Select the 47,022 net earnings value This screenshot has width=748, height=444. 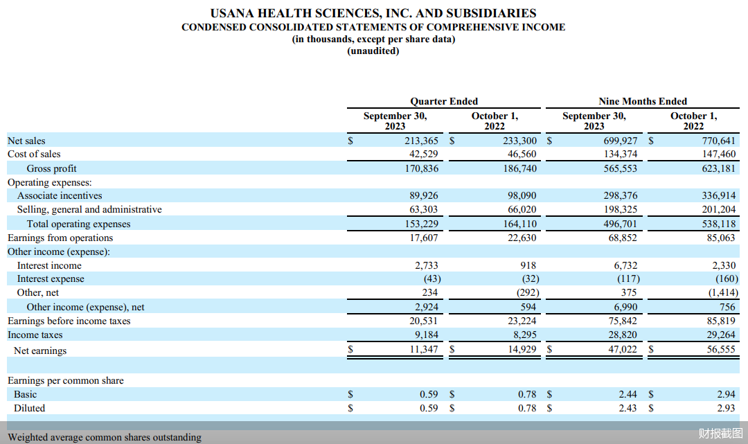[623, 350]
